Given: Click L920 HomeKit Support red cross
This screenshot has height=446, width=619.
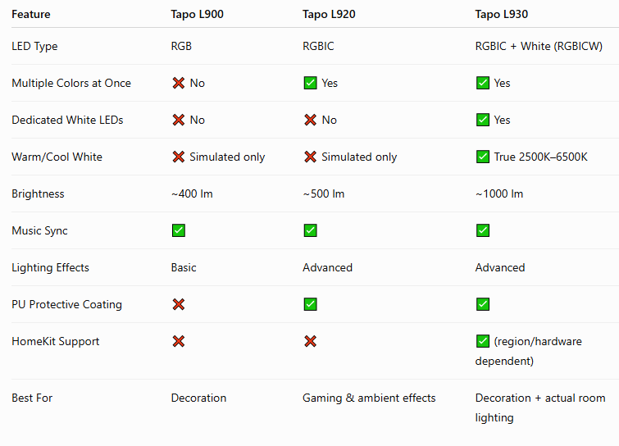Looking at the screenshot, I should pos(310,341).
